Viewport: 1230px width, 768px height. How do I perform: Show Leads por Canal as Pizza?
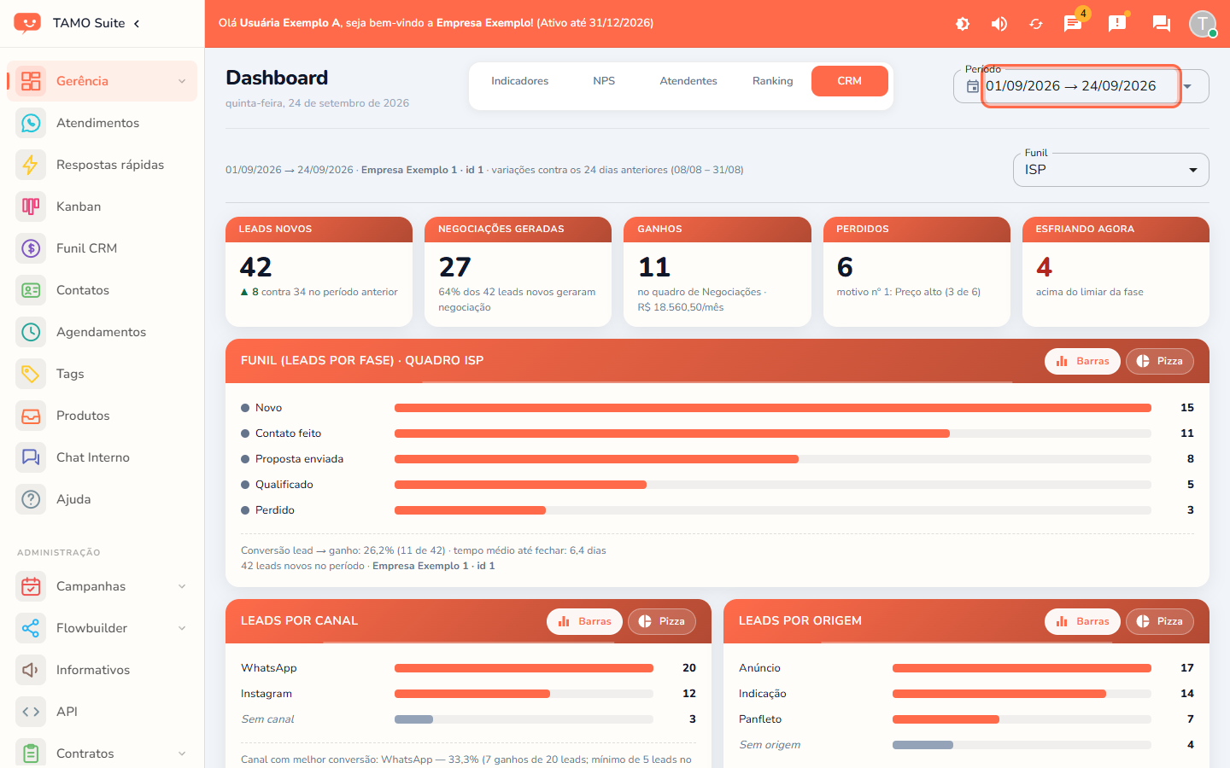point(662,621)
